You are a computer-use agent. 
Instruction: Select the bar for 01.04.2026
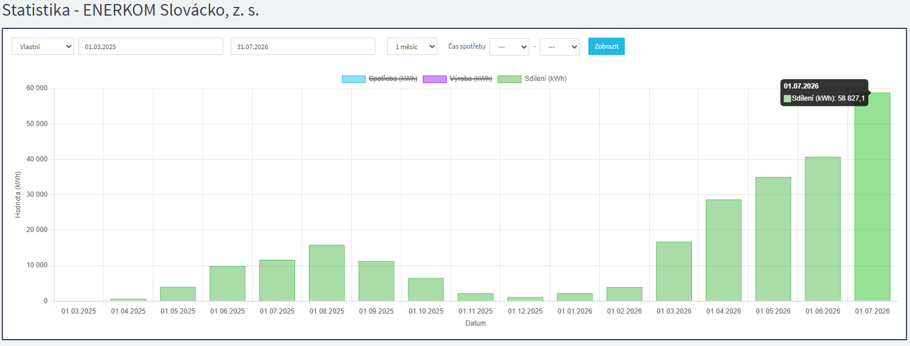coord(724,251)
